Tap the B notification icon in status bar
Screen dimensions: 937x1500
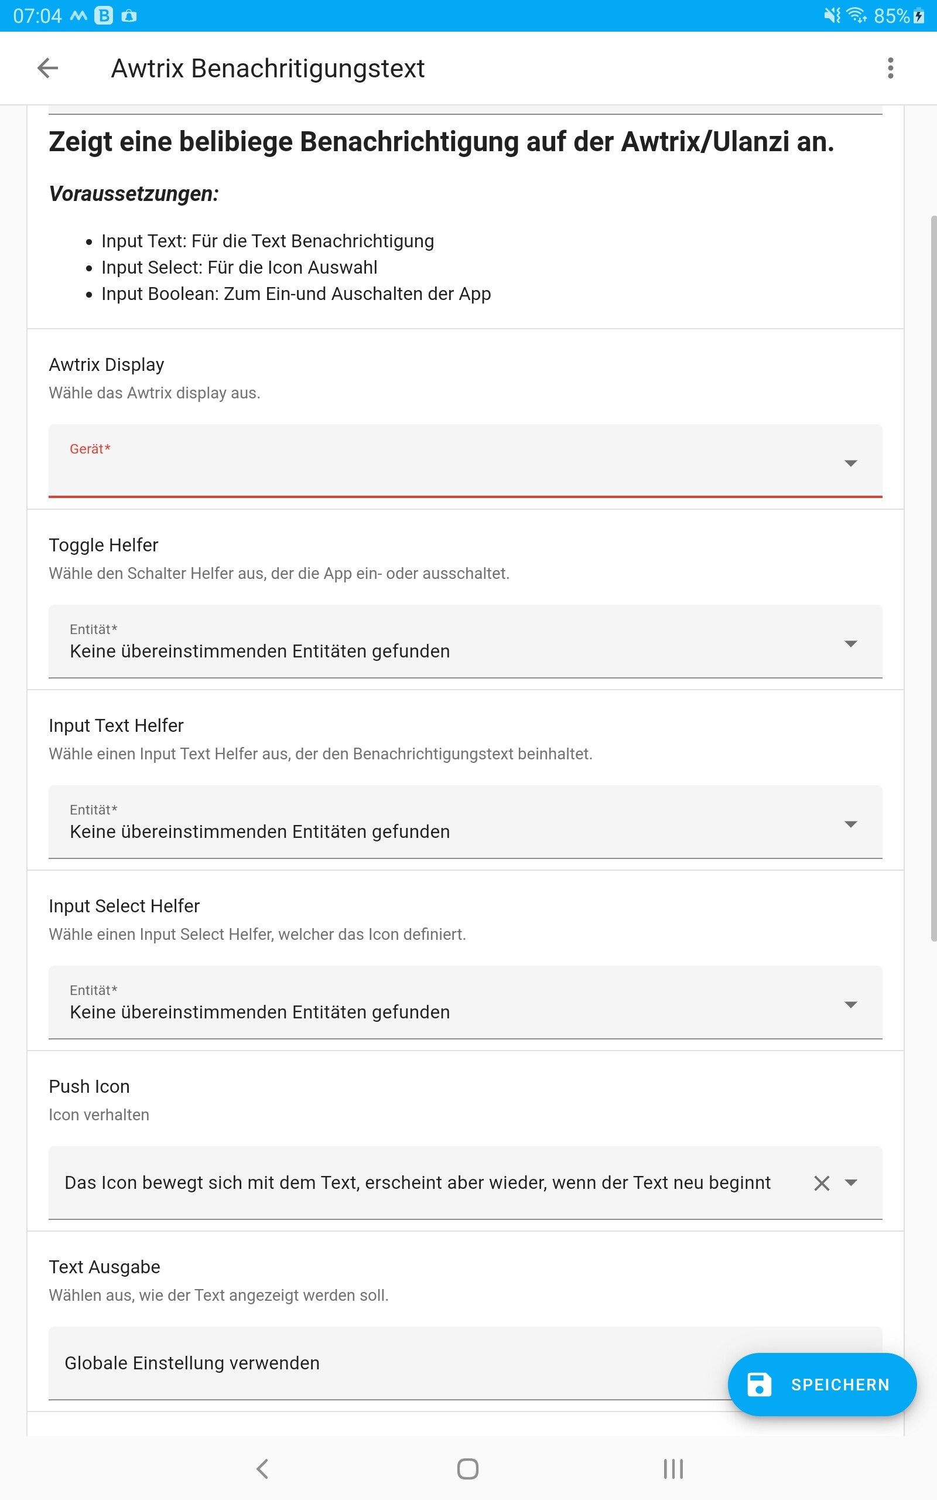pos(104,15)
